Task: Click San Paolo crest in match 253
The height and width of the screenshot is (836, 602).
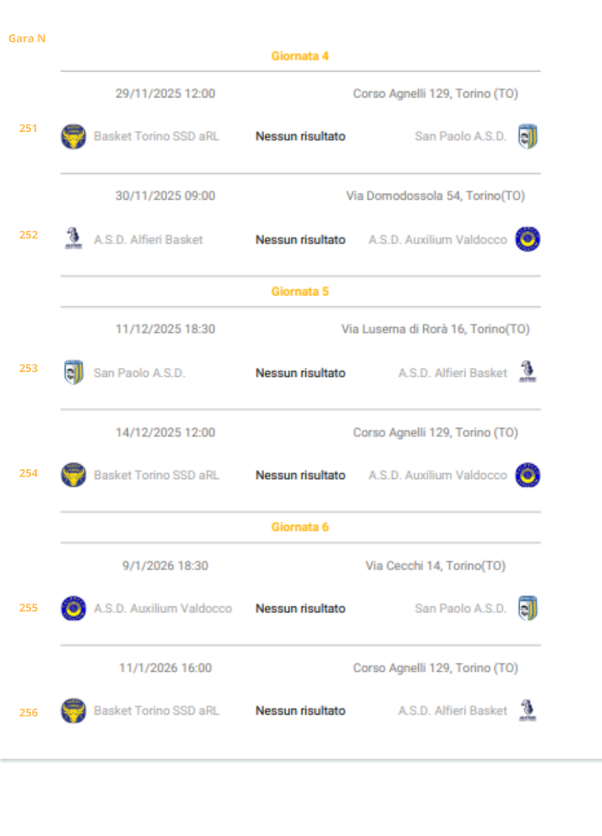Action: click(x=74, y=373)
